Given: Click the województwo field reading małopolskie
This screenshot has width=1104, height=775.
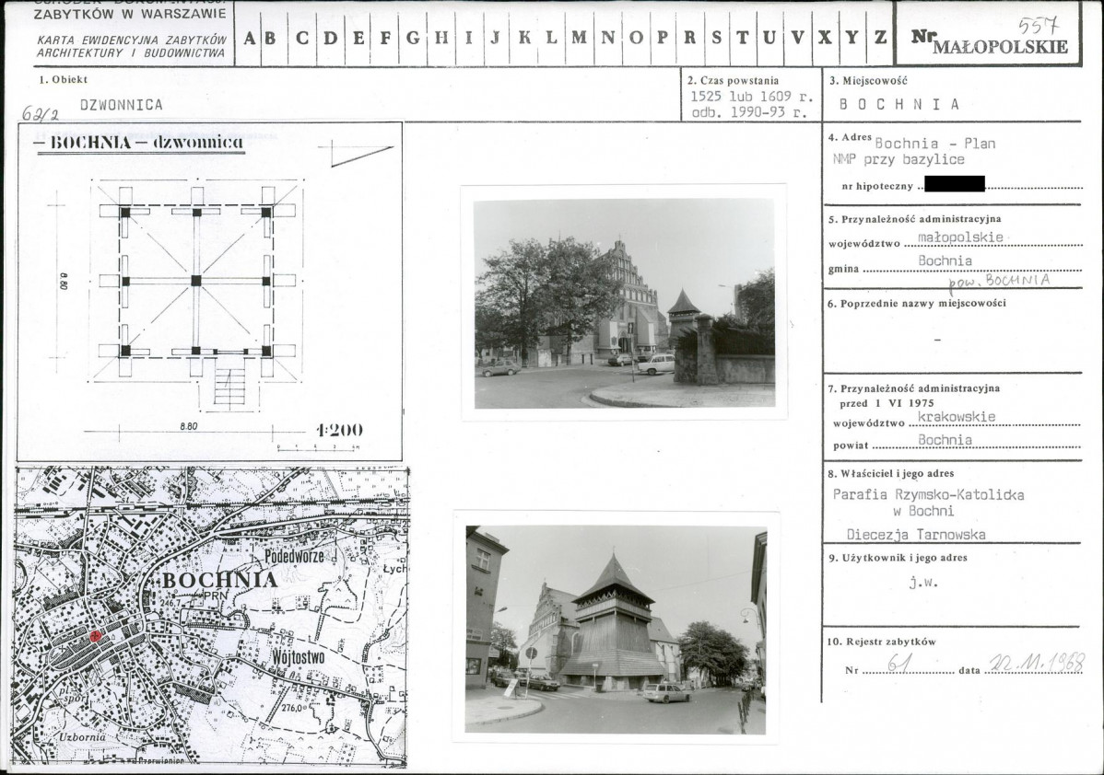Looking at the screenshot, I should pos(960,237).
